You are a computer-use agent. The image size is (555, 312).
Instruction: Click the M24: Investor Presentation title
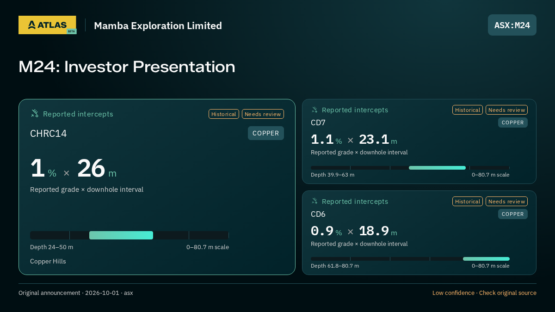[127, 67]
